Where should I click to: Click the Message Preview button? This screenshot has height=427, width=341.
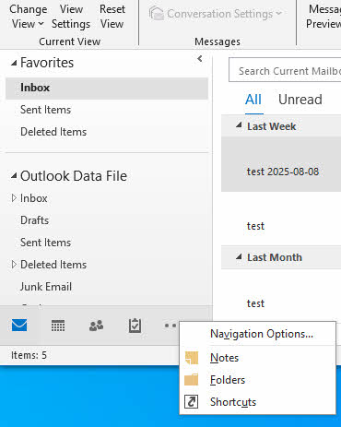coord(323,17)
